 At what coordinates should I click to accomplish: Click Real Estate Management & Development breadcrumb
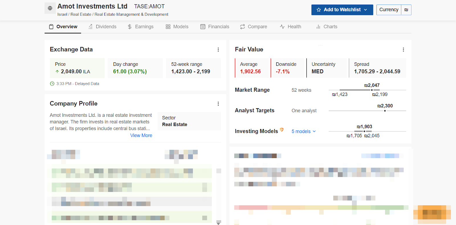[131, 14]
